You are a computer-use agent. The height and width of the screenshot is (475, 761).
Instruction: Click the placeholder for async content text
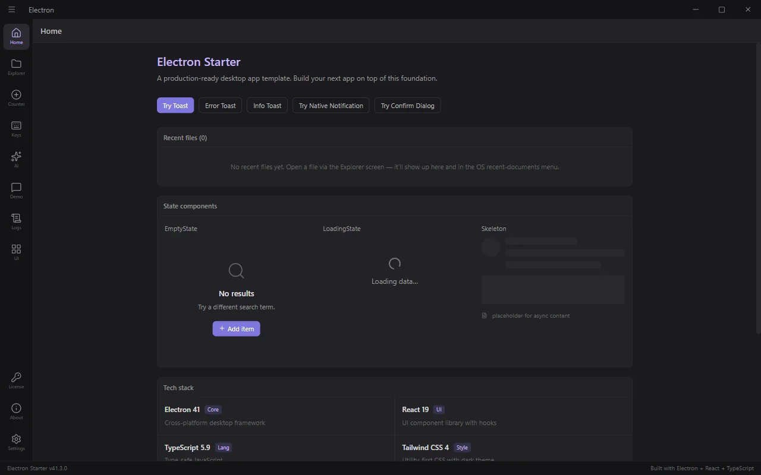[531, 316]
